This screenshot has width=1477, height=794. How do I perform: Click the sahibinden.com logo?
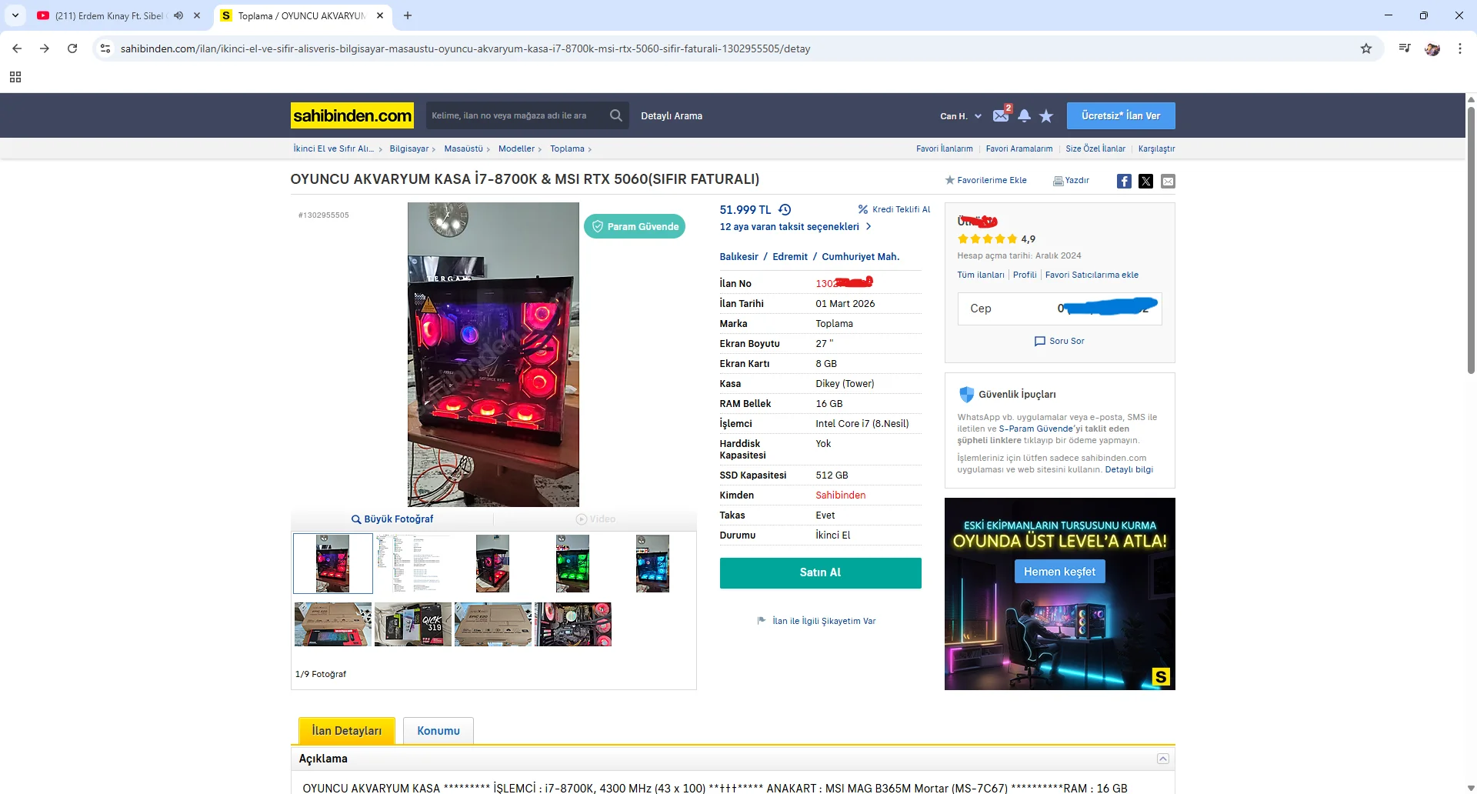[x=352, y=115]
